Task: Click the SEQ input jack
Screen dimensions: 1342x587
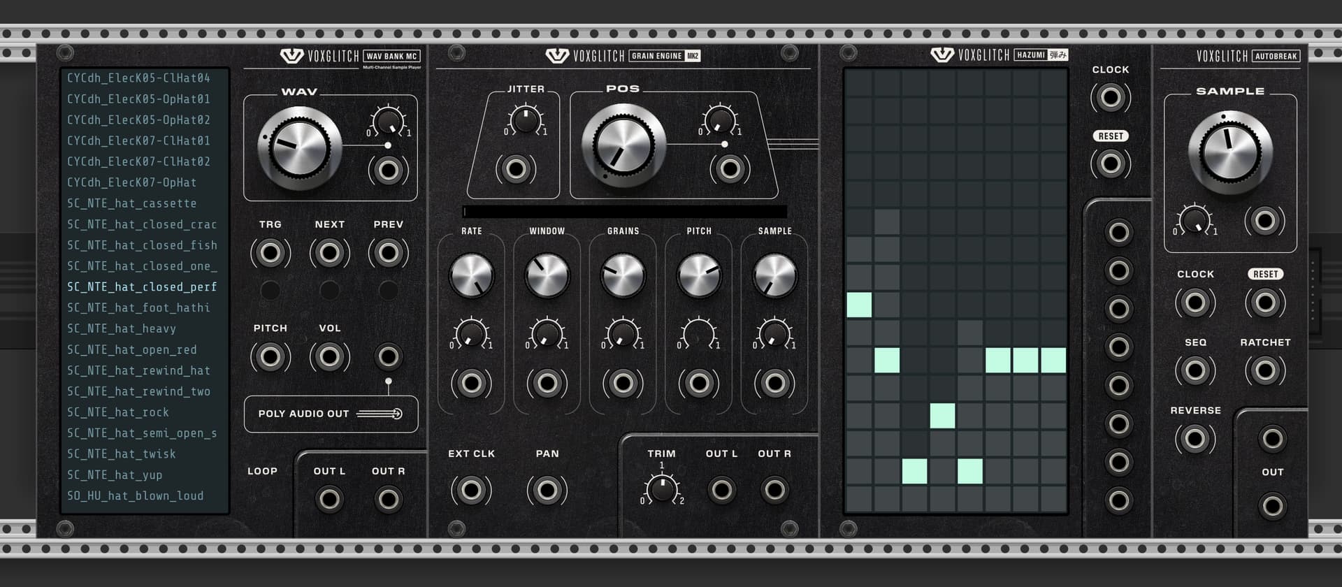Action: tap(1195, 370)
